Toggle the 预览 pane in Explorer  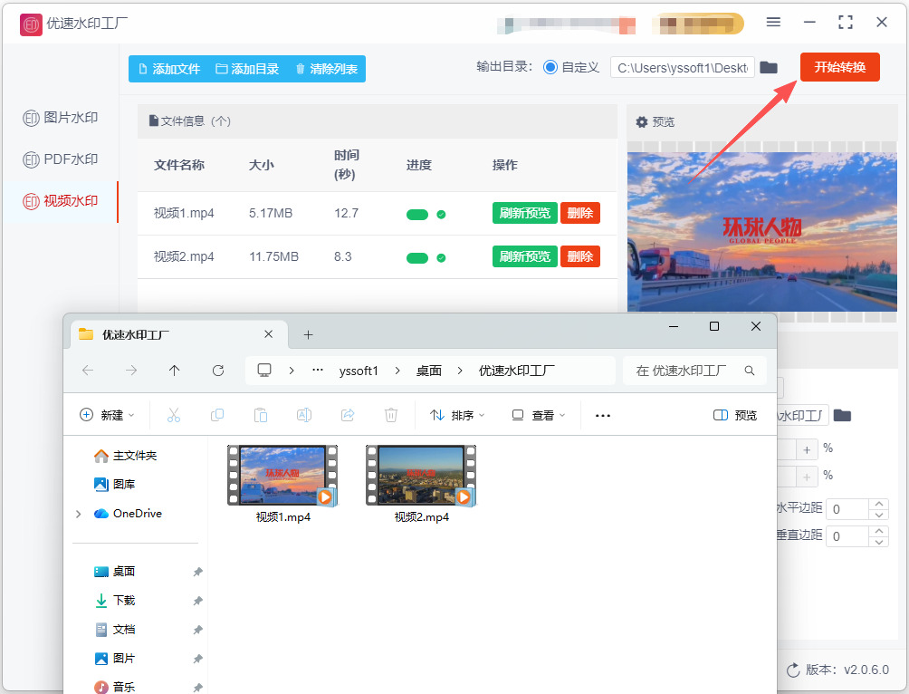pos(735,415)
